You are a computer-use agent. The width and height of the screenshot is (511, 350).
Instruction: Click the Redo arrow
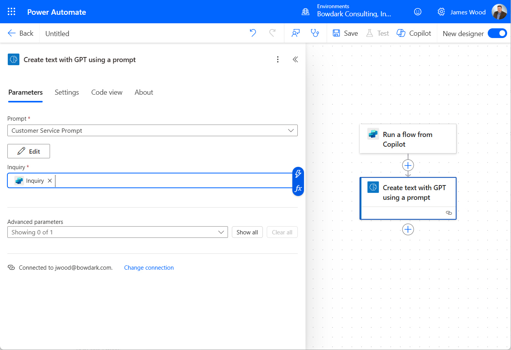click(x=272, y=33)
